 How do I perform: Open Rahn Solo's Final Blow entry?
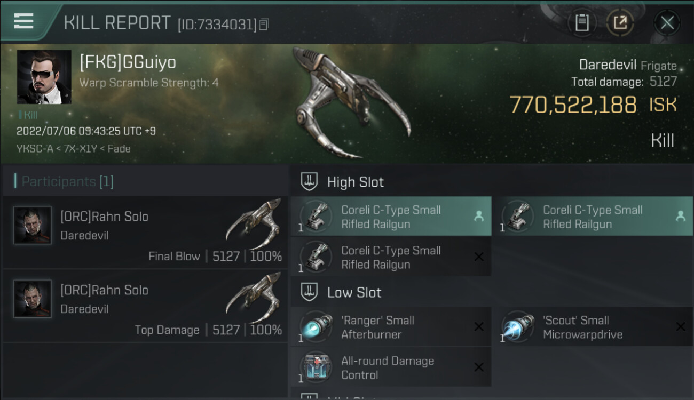tap(145, 233)
